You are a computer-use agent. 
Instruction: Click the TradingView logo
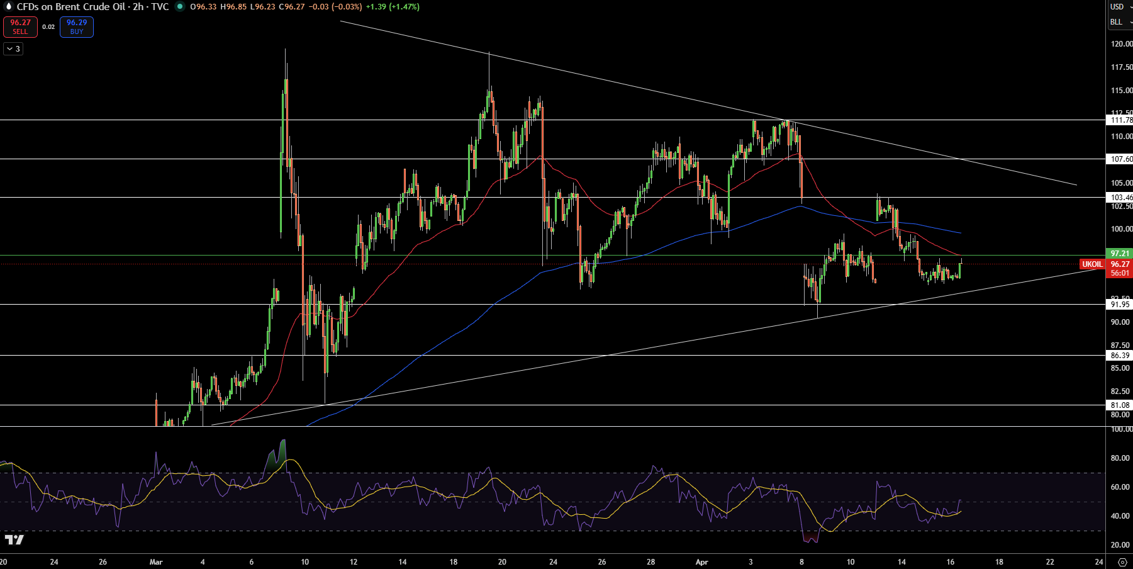(x=14, y=540)
